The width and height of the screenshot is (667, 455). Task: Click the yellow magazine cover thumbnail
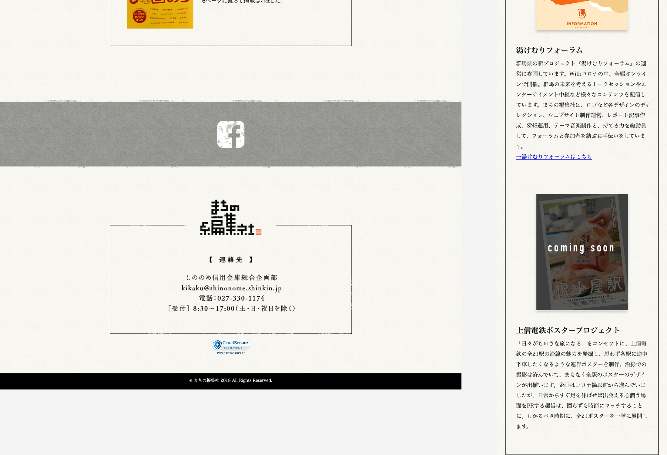pyautogui.click(x=160, y=15)
